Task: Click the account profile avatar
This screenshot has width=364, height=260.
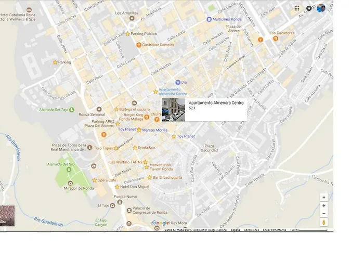Action: tap(321, 8)
